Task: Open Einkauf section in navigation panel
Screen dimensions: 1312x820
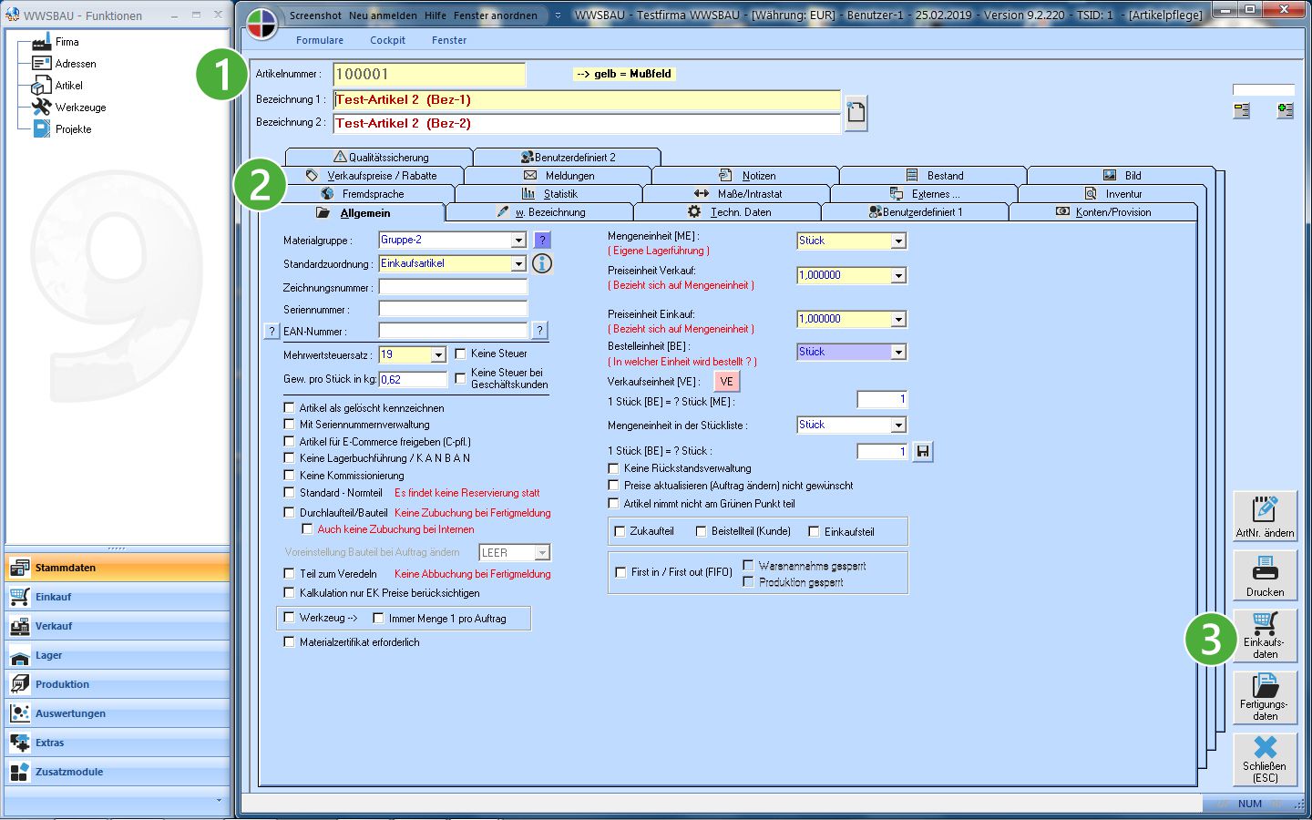Action: (118, 597)
